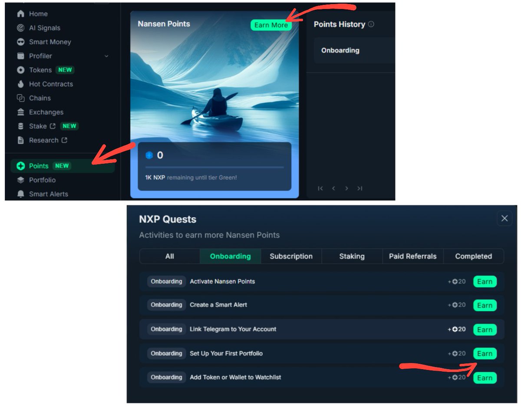This screenshot has width=521, height=407.
Task: Open the Subscription quests tab
Action: (291, 256)
